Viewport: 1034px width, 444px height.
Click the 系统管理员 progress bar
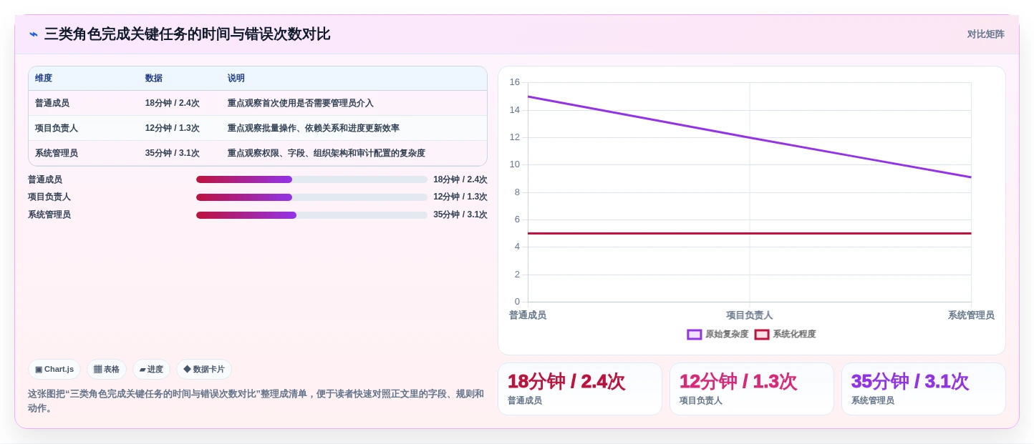pyautogui.click(x=311, y=215)
